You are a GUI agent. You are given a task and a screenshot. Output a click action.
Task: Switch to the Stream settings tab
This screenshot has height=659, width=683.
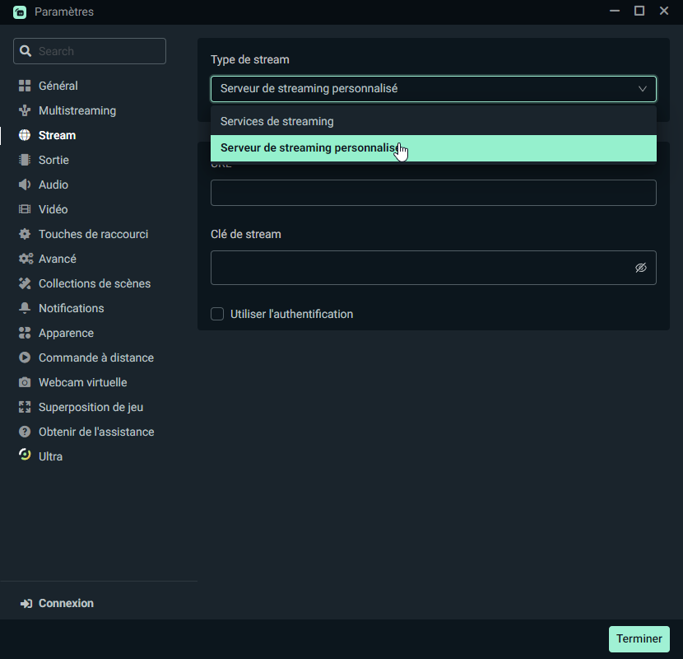58,135
